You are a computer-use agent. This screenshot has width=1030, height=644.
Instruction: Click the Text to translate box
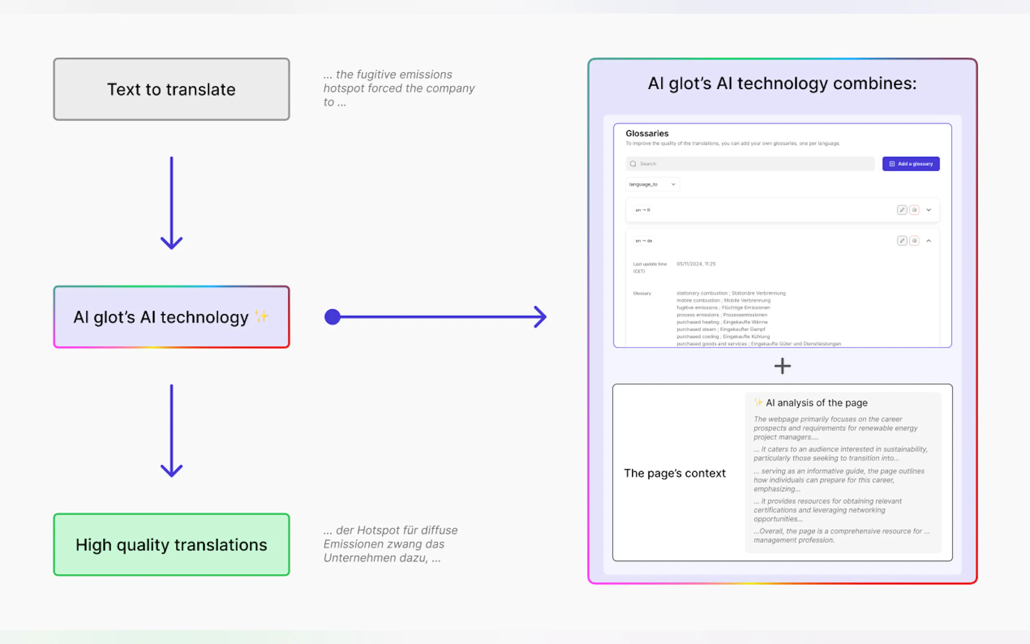click(171, 90)
